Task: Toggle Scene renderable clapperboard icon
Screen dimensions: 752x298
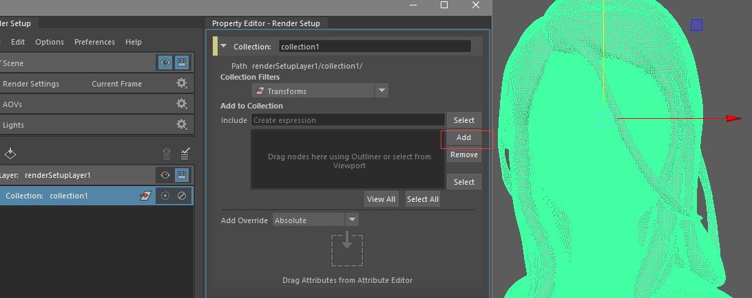Action: pos(182,62)
